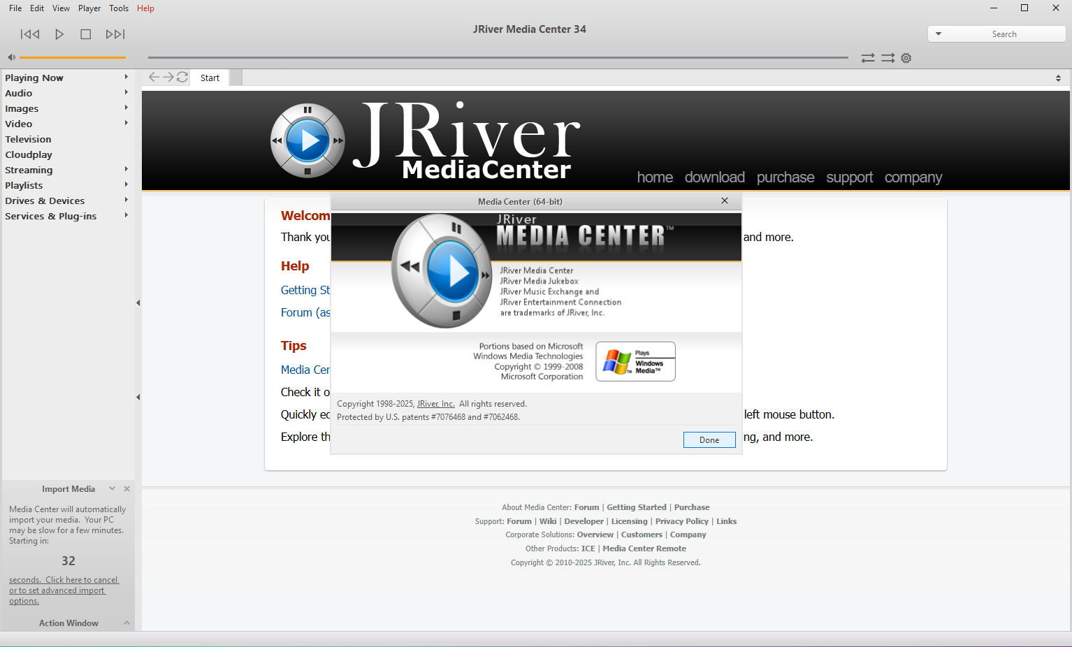
Task: Close the Import Media panel
Action: pos(126,488)
